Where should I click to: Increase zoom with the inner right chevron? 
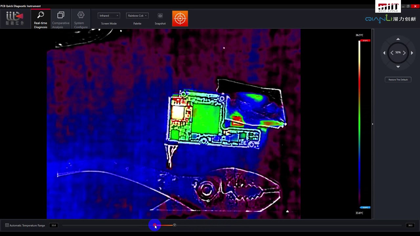coord(404,53)
